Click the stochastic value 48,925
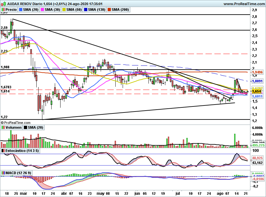This screenshot has width=266, height=197. 257,158
